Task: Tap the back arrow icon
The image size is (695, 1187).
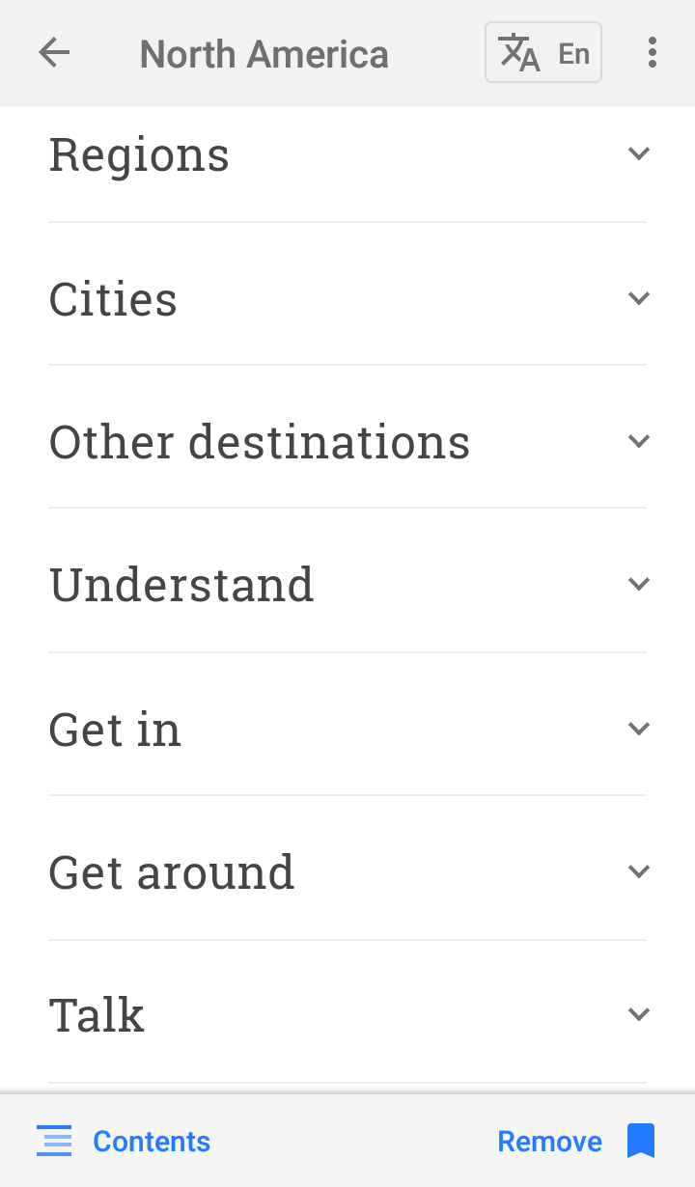Action: [x=54, y=53]
